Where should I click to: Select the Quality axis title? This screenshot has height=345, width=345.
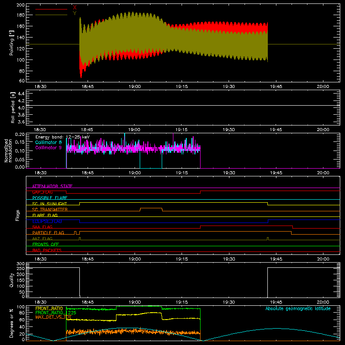pyautogui.click(x=12, y=280)
